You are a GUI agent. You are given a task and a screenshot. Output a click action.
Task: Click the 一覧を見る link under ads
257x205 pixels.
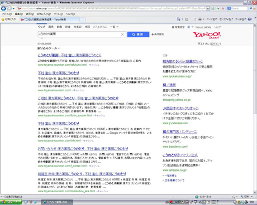(x=170, y=175)
